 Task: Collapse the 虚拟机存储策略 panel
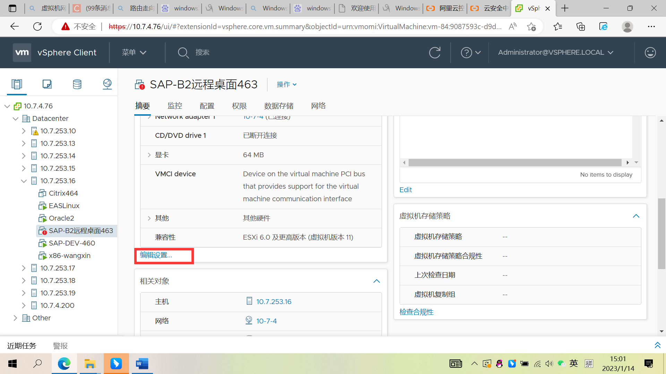(636, 216)
